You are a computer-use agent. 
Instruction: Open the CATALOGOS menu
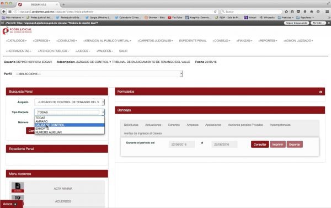pos(16,40)
